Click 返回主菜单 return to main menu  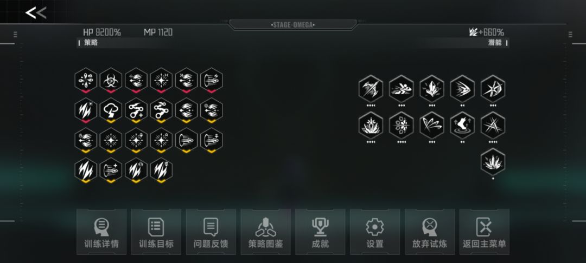(x=485, y=232)
